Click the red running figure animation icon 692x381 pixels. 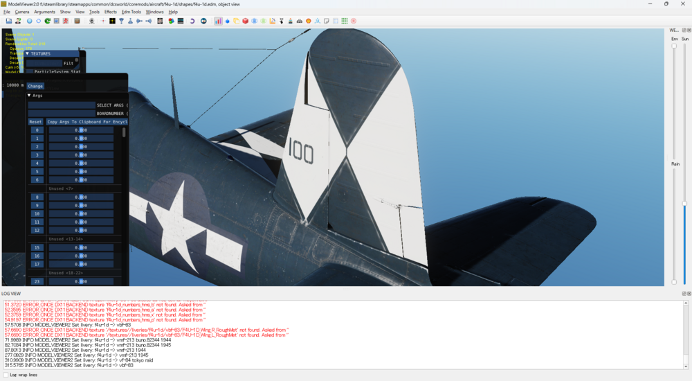66,21
